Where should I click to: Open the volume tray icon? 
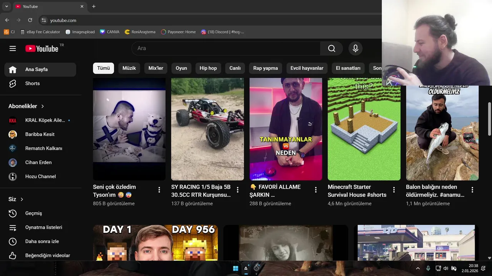446,268
